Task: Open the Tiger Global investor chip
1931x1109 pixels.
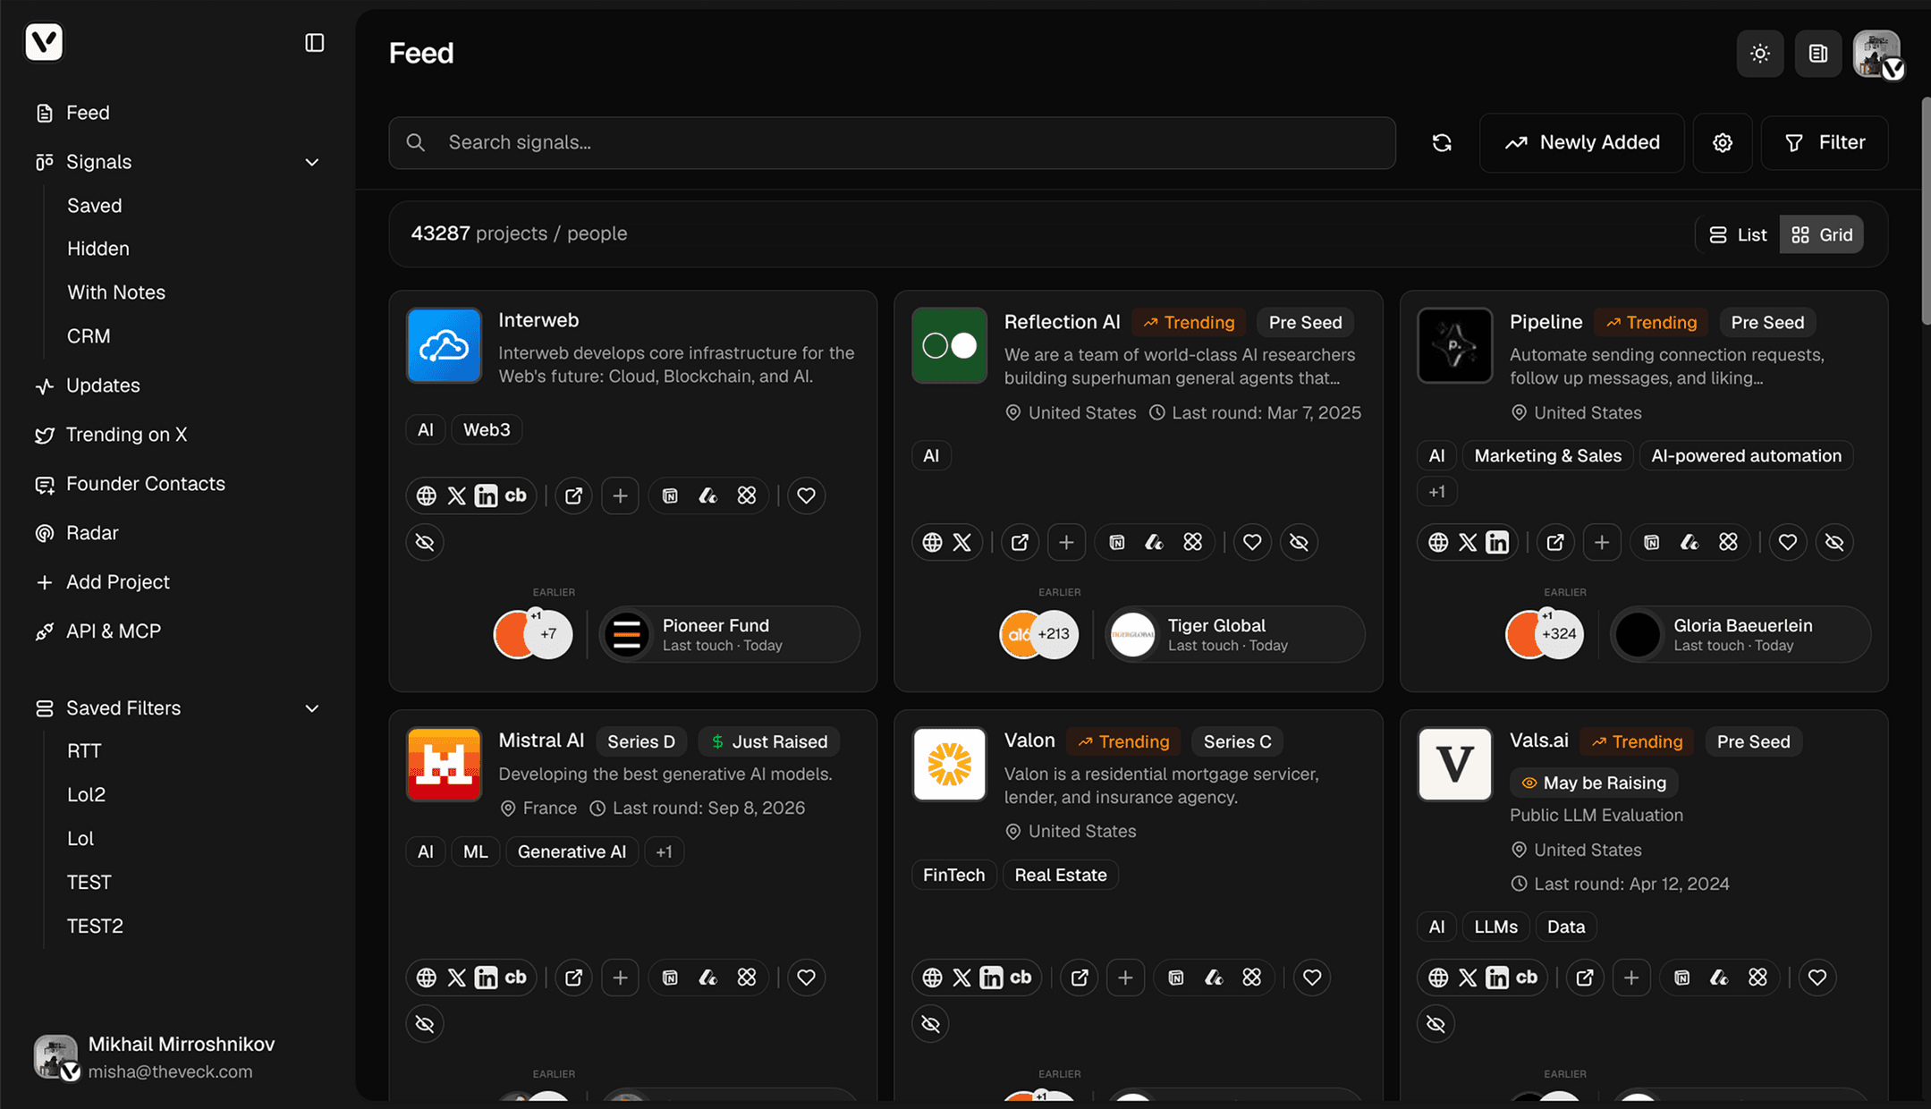Action: [1234, 634]
